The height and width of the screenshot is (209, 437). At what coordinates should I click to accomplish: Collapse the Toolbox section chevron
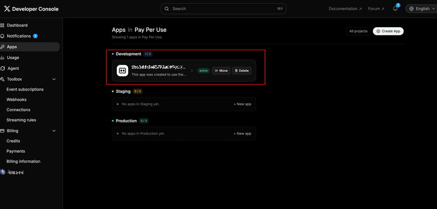tap(54, 79)
